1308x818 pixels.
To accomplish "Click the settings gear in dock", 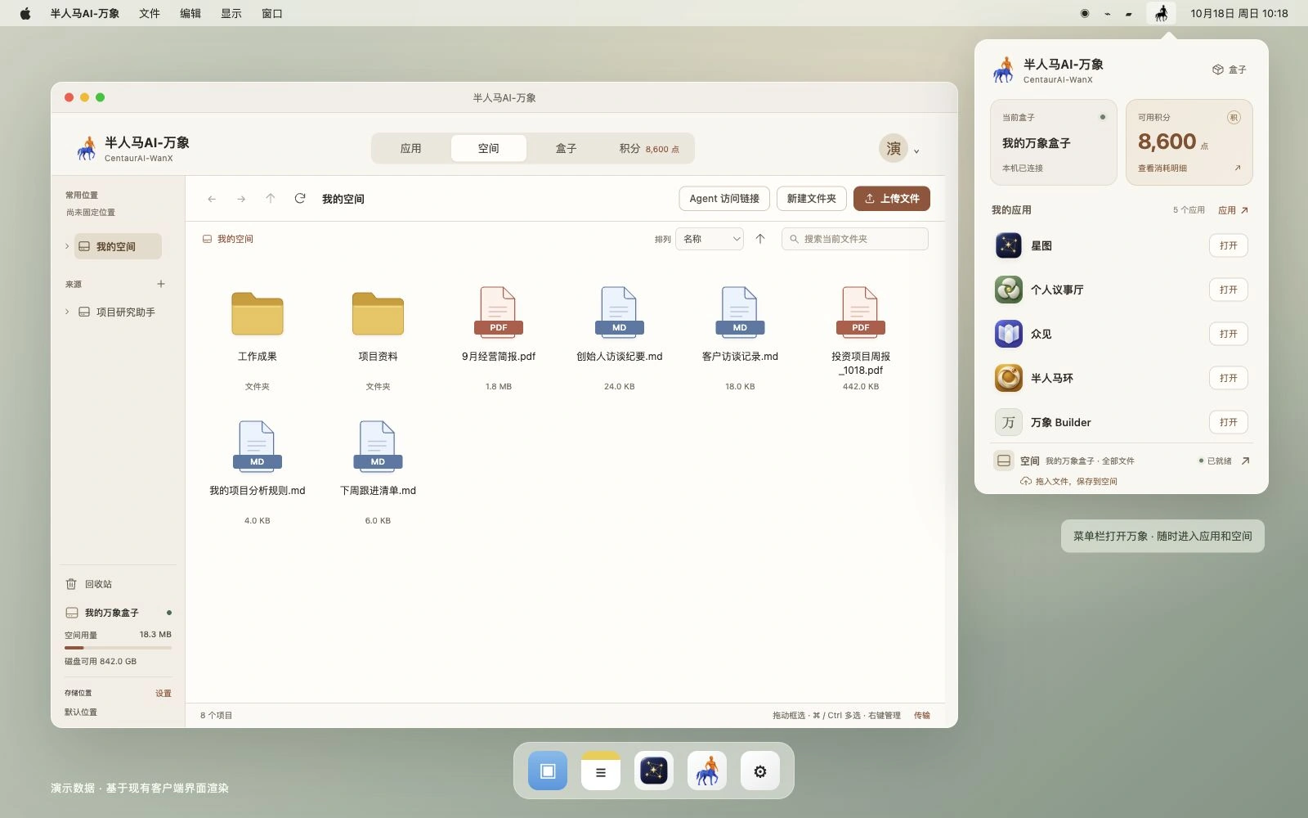I will click(x=760, y=771).
